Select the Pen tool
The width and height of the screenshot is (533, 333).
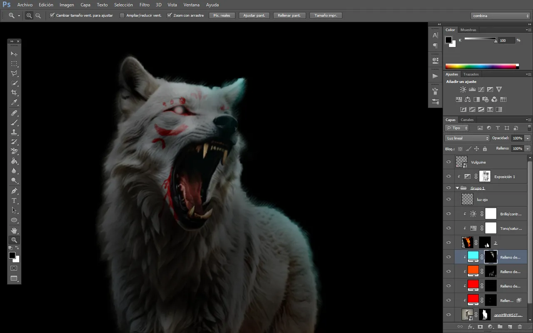coord(14,191)
